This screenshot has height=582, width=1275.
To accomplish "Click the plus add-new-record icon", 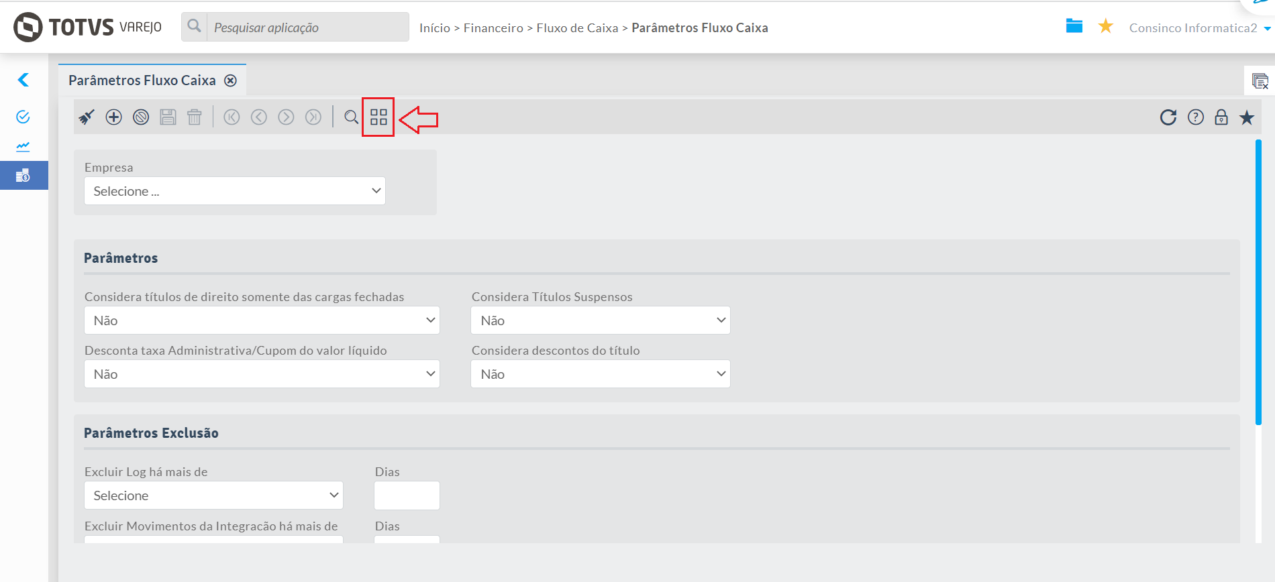I will [x=114, y=117].
